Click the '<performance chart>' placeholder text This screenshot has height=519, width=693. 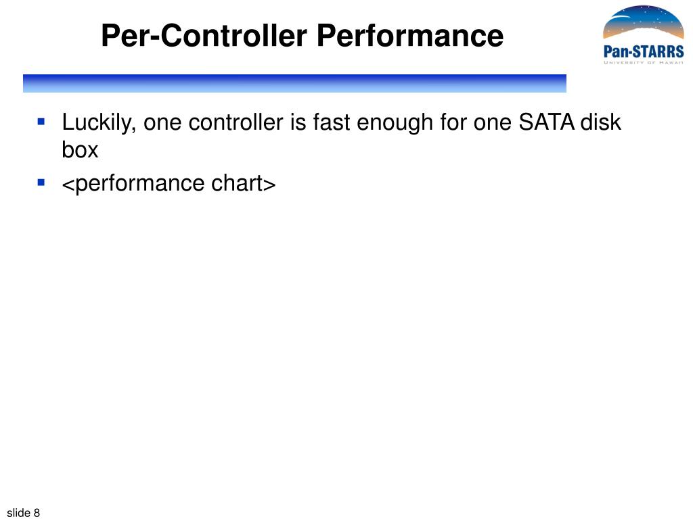(x=169, y=183)
